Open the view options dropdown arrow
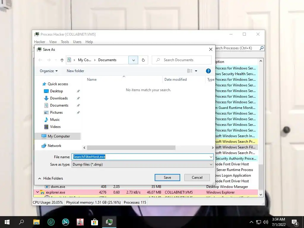The width and height of the screenshot is (304, 228). click(x=196, y=71)
